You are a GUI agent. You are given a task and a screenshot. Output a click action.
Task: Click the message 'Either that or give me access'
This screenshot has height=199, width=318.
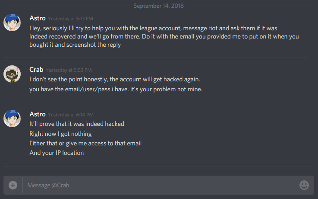coord(85,143)
